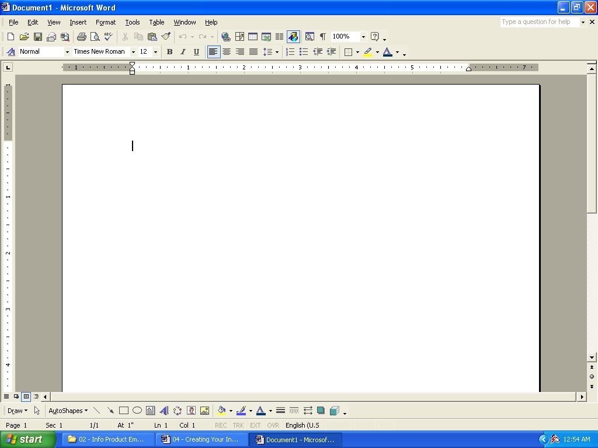Open the Format menu
598x448 pixels.
pyautogui.click(x=106, y=22)
